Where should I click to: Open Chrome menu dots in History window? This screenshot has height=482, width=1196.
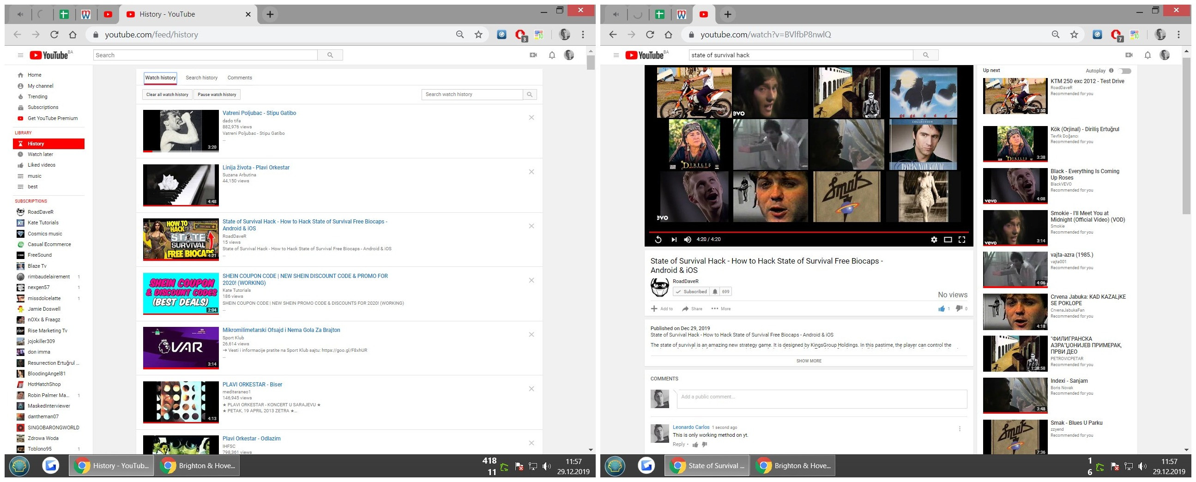pyautogui.click(x=583, y=34)
